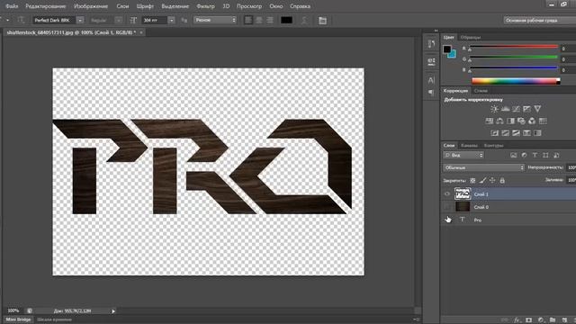Add an Invert adjustment
Screen dimensions: 576x324
pyautogui.click(x=494, y=133)
